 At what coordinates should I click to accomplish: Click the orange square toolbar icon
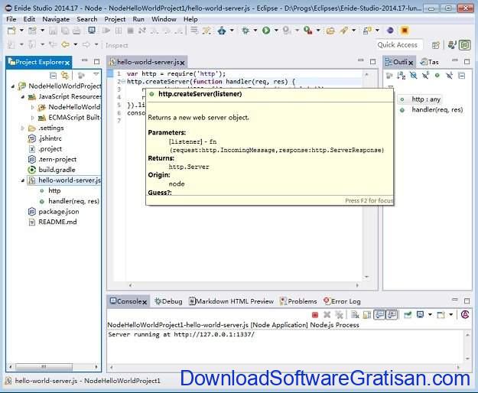click(x=405, y=31)
